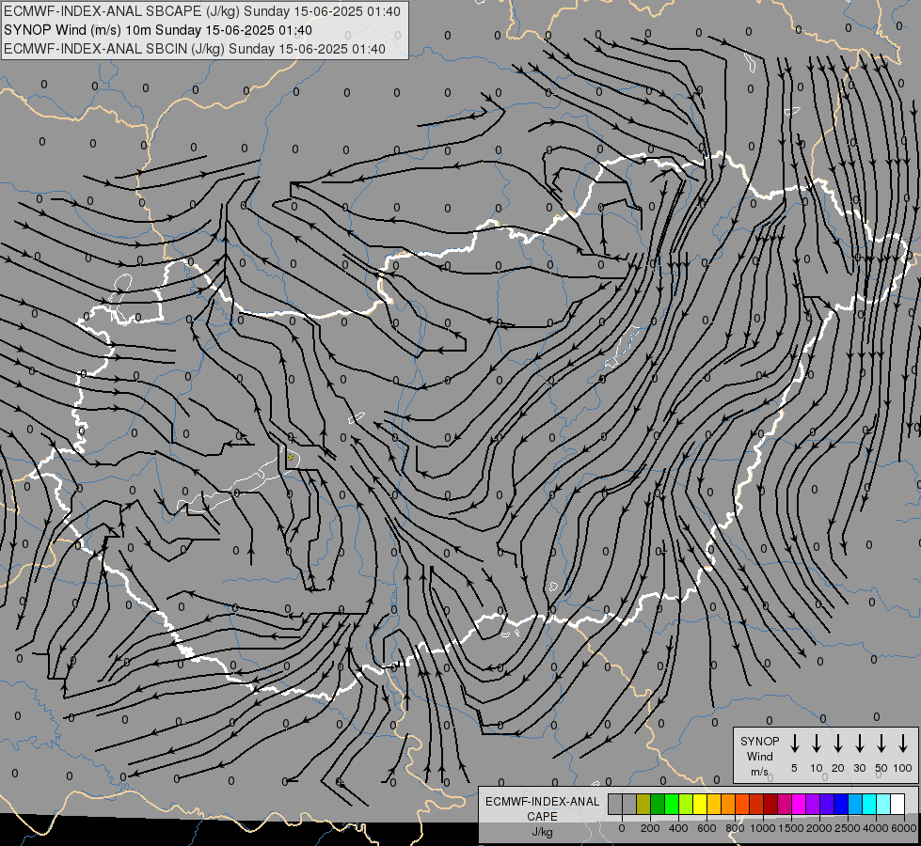This screenshot has width=921, height=846.
Task: Click the small yellow star marker on map
Action: pos(290,457)
